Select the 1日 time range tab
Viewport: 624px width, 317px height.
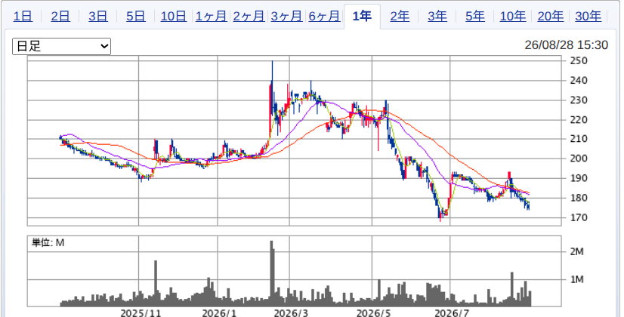coord(23,17)
